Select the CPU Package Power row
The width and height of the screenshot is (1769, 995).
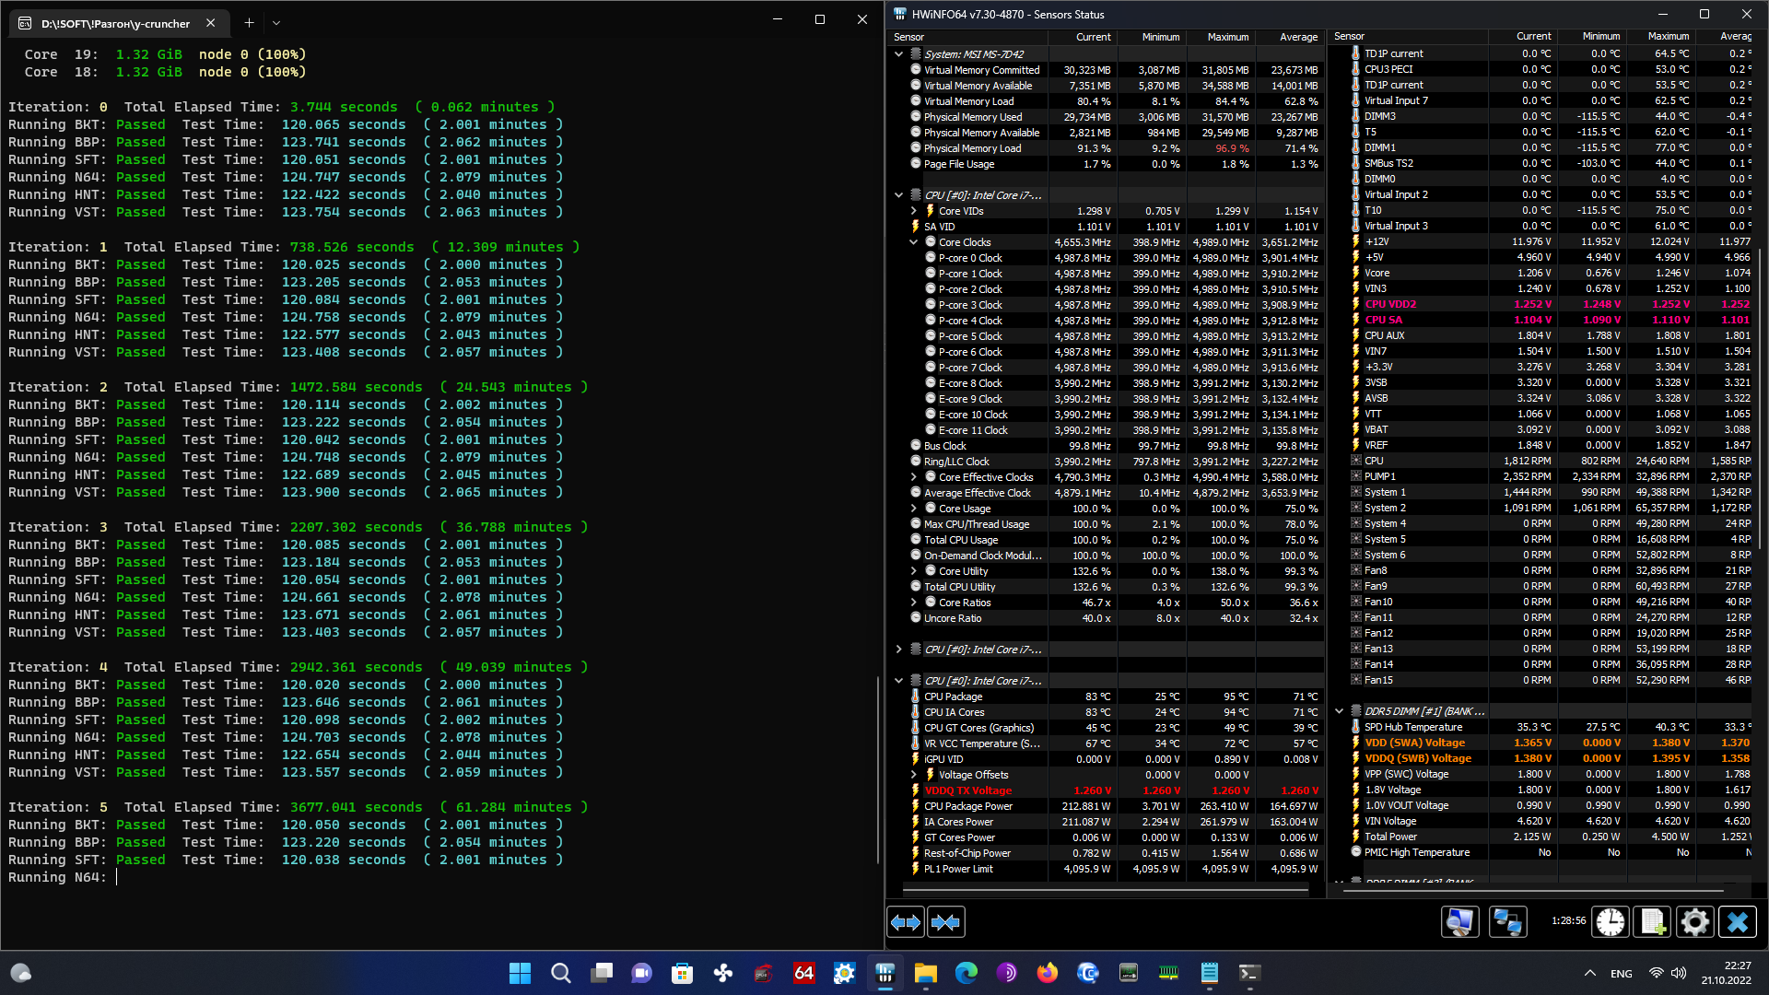click(967, 806)
